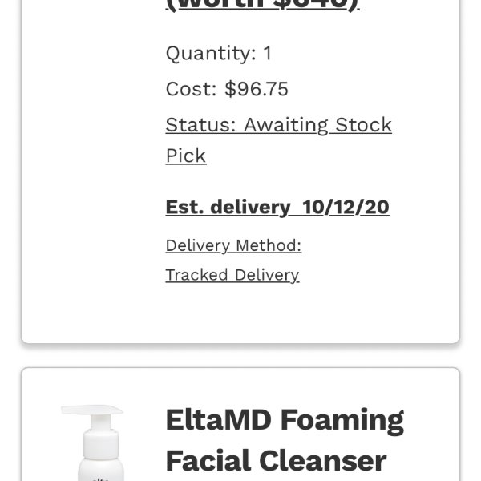Click the 'Facial Cleanser' heading line
The height and width of the screenshot is (481, 481).
pyautogui.click(x=276, y=461)
